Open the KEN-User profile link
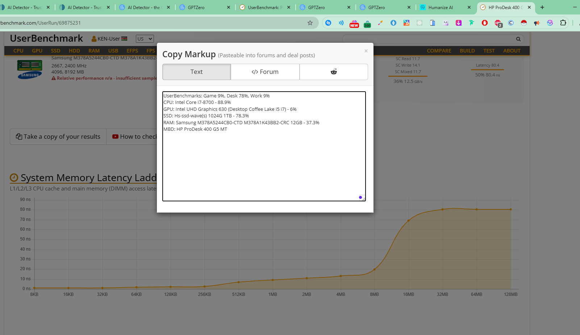 [109, 39]
